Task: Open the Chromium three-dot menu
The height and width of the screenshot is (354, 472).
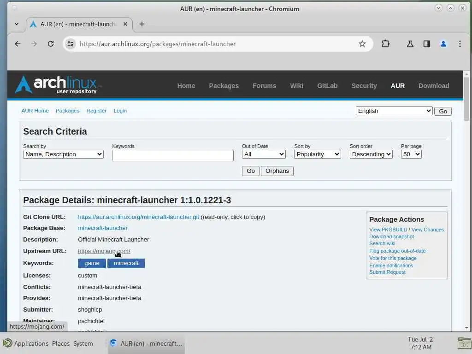Action: (x=460, y=44)
